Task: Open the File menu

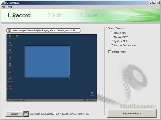Action: (4, 7)
